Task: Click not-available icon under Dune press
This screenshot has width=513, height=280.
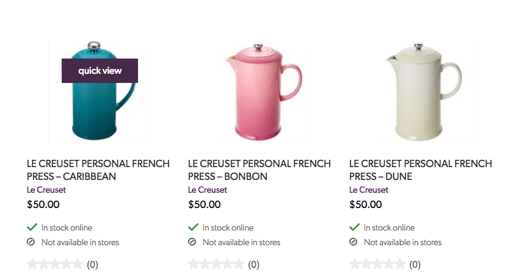Action: [x=353, y=242]
